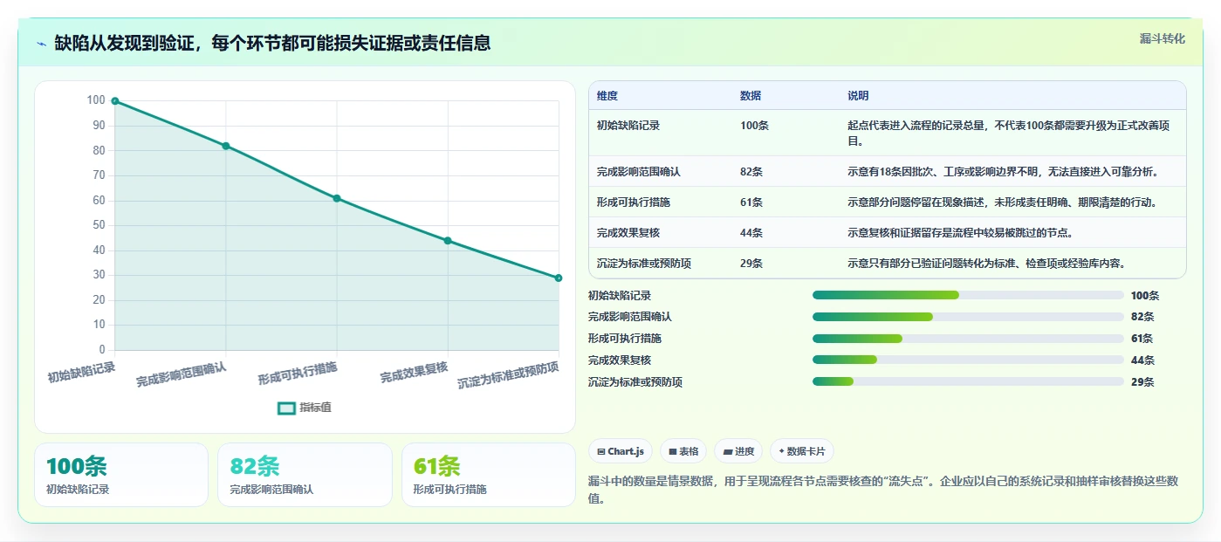1221x542 pixels.
Task: Click the progress bar for 初始缺陷记录
Action: 968,295
